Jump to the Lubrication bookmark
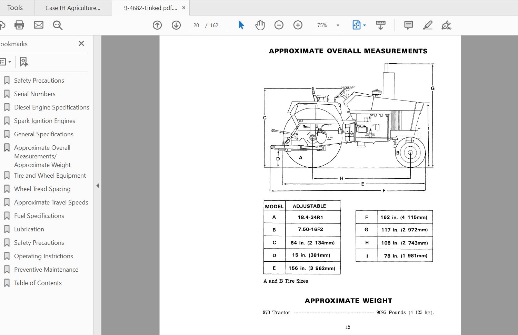 (29, 229)
